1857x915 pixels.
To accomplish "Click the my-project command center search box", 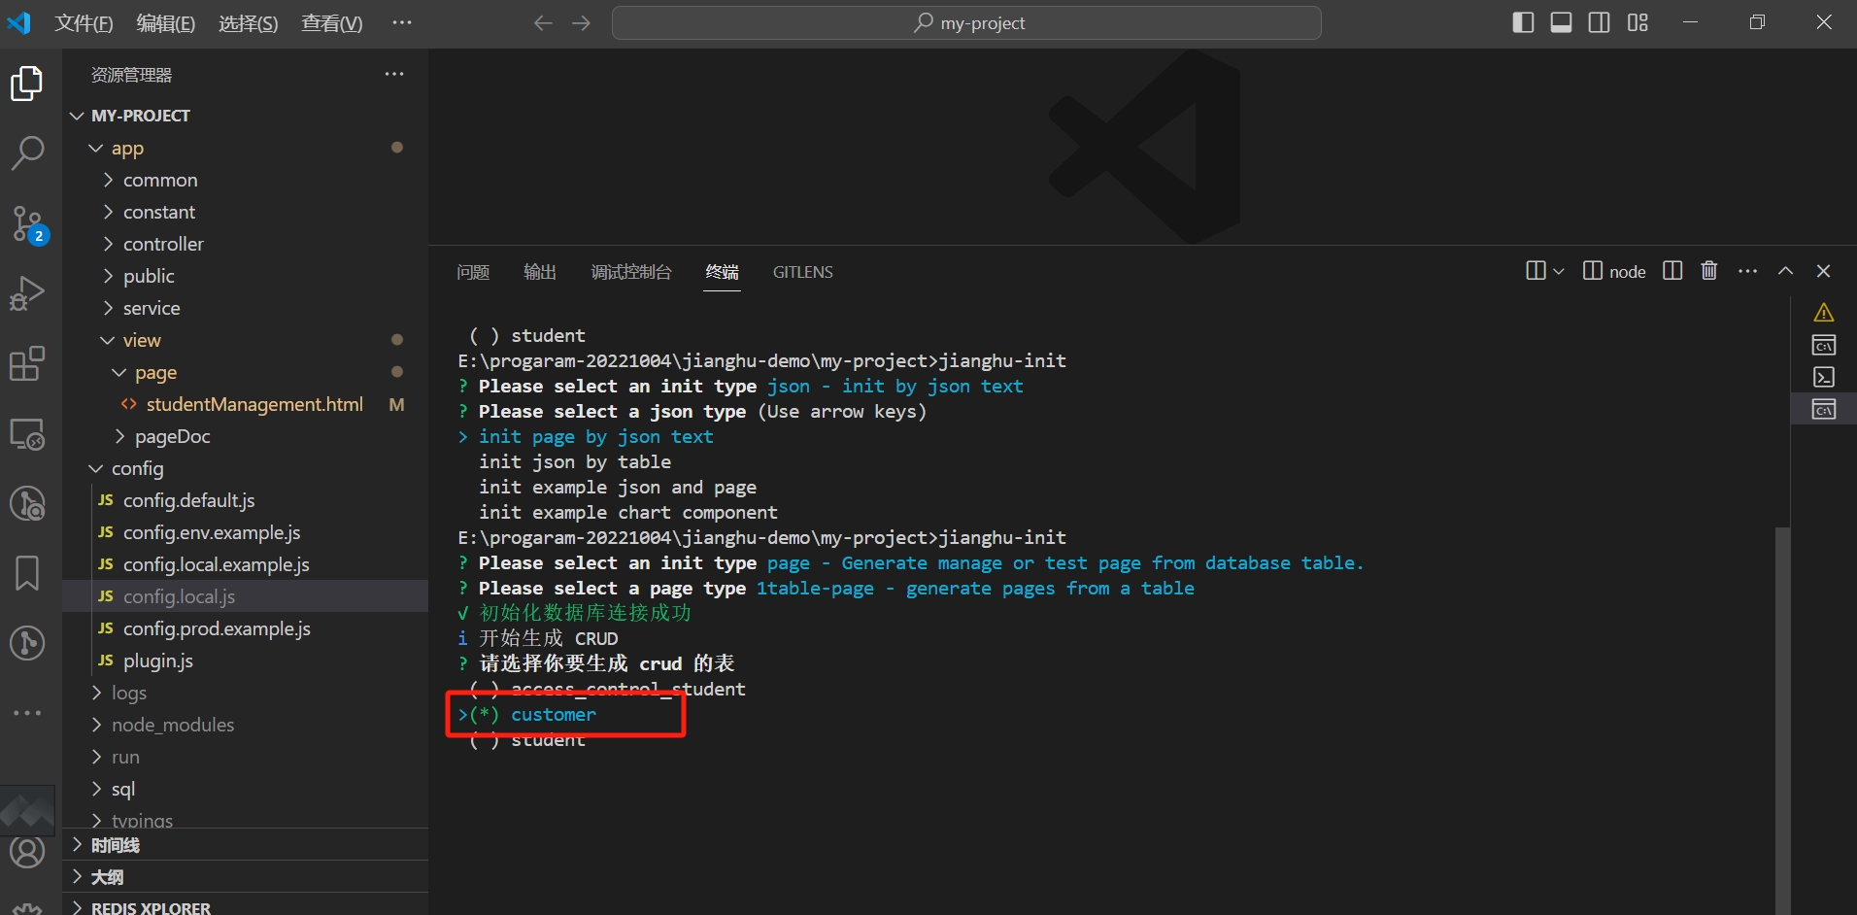I will [966, 22].
